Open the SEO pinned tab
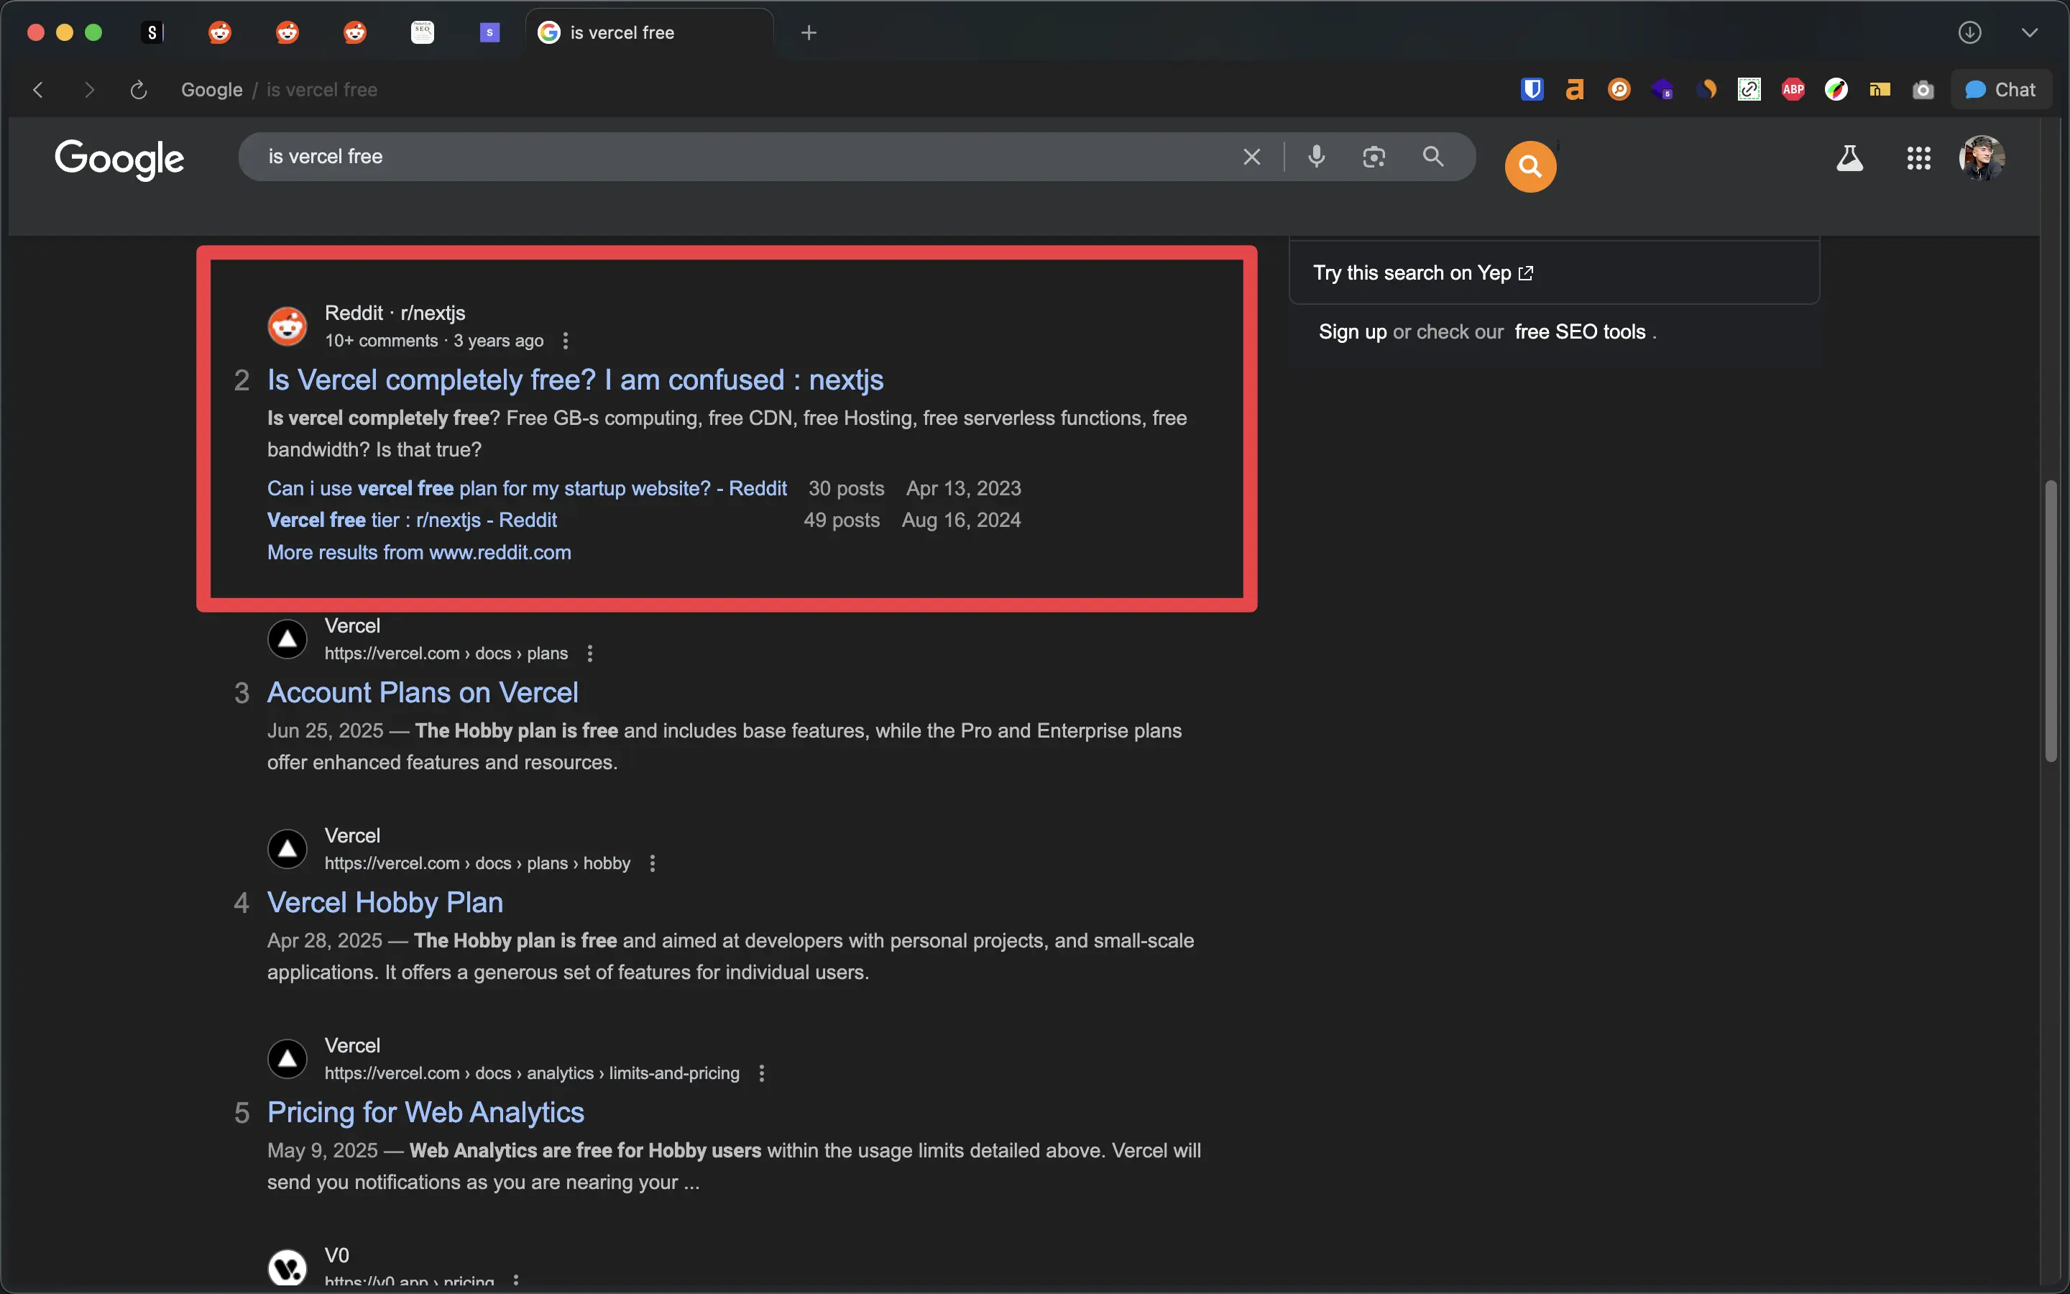 [x=423, y=32]
